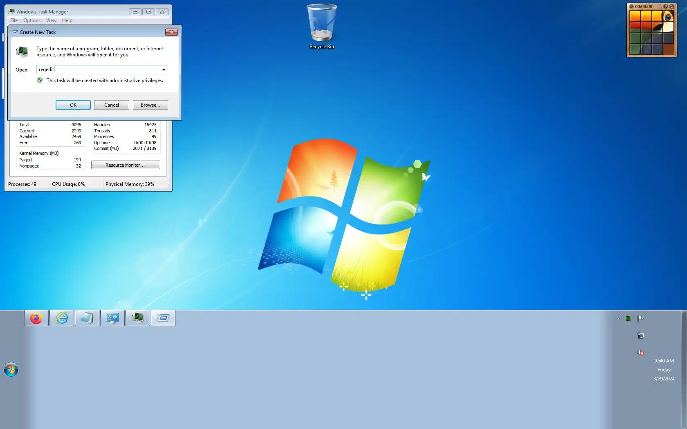Click the Free memory value 269

point(78,143)
